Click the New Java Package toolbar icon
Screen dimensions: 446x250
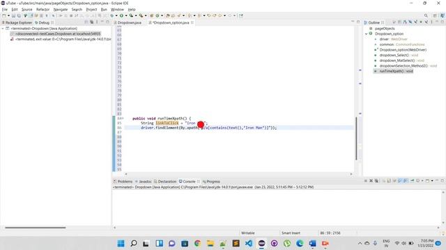point(151,15)
